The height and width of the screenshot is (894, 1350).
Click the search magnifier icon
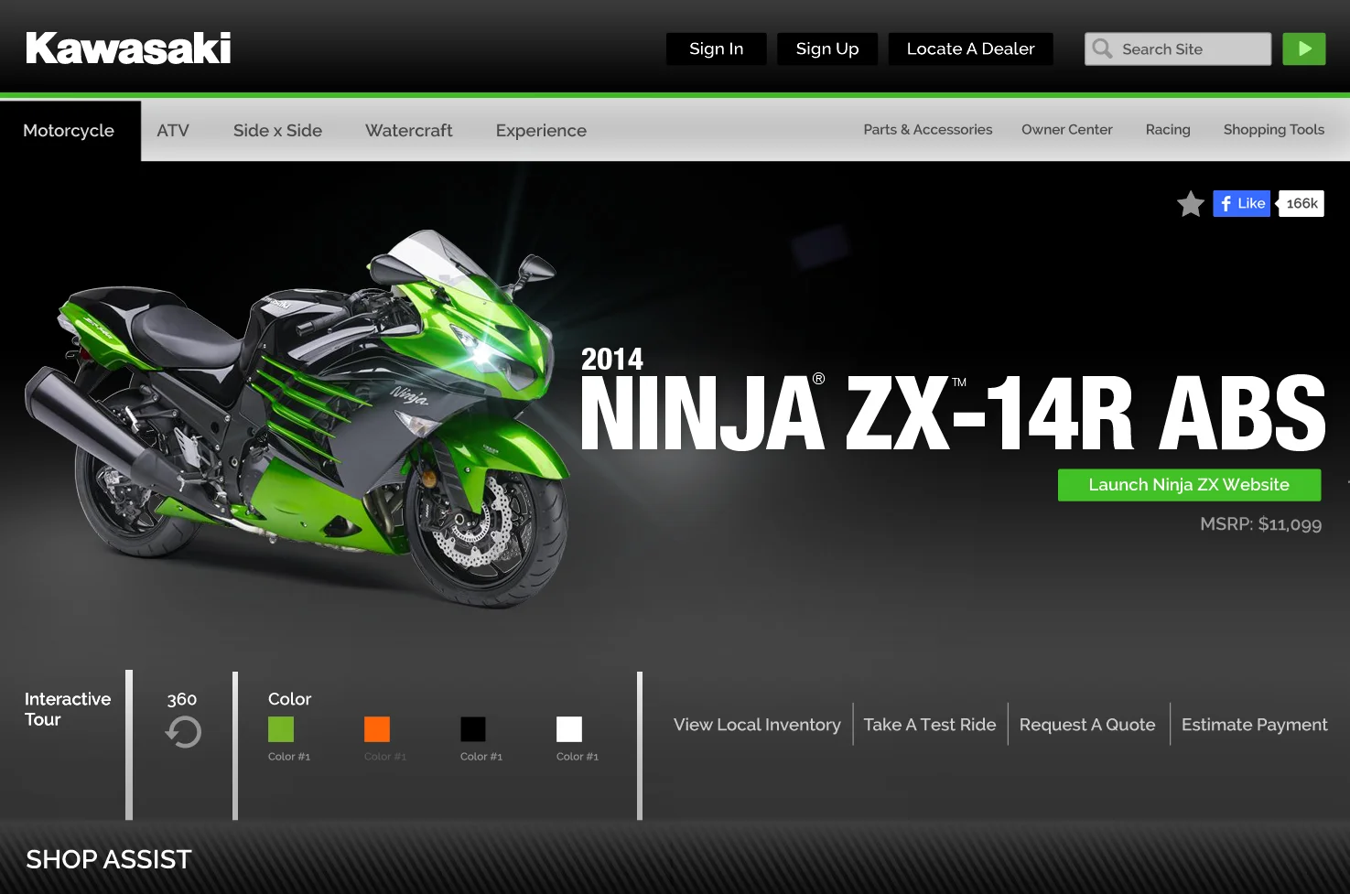coord(1102,48)
